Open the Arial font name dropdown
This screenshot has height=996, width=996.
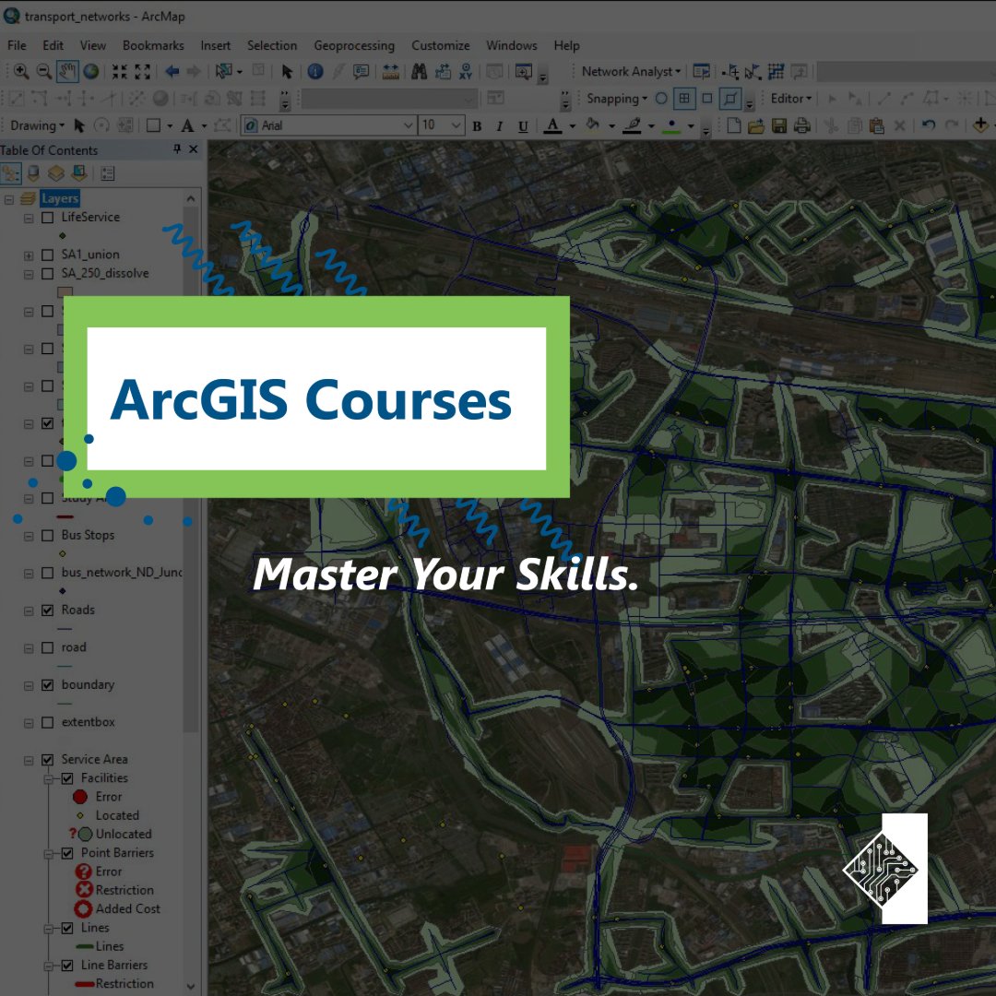pyautogui.click(x=409, y=125)
